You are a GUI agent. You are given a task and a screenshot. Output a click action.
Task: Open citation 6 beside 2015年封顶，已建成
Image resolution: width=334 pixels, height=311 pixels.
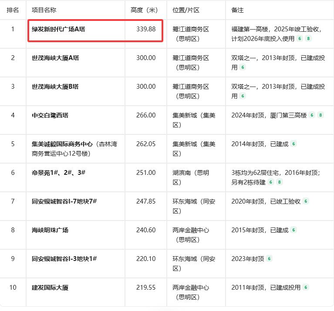(294, 230)
